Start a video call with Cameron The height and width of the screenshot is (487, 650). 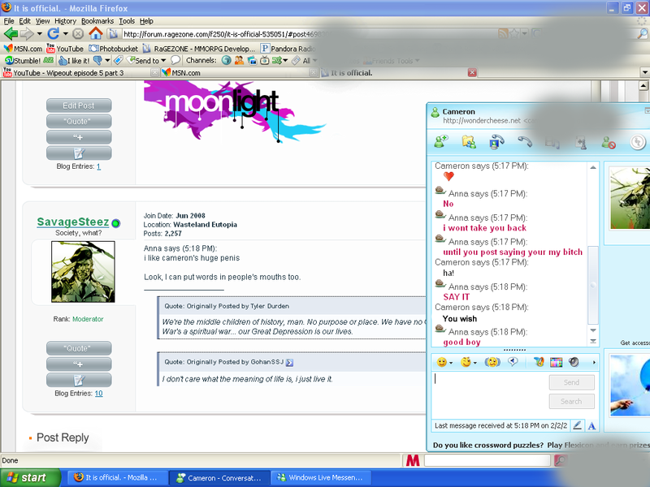[497, 142]
